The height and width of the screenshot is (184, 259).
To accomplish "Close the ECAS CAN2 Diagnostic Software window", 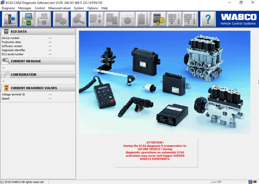I will (253, 3).
